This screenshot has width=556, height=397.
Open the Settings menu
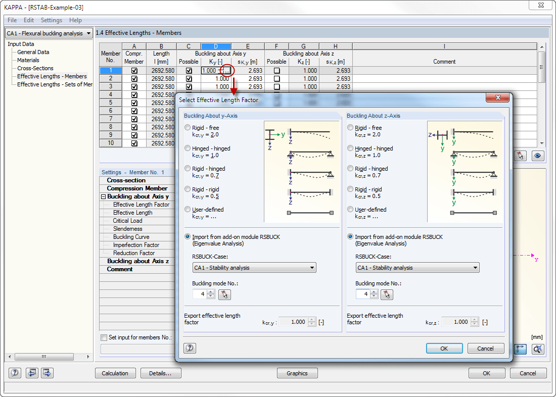click(x=51, y=20)
